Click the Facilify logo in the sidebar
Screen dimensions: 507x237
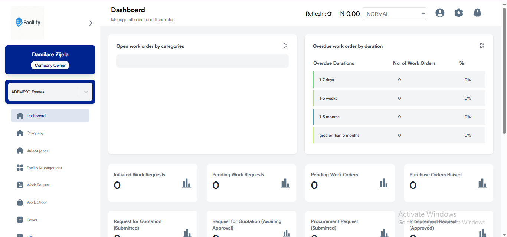click(x=27, y=23)
